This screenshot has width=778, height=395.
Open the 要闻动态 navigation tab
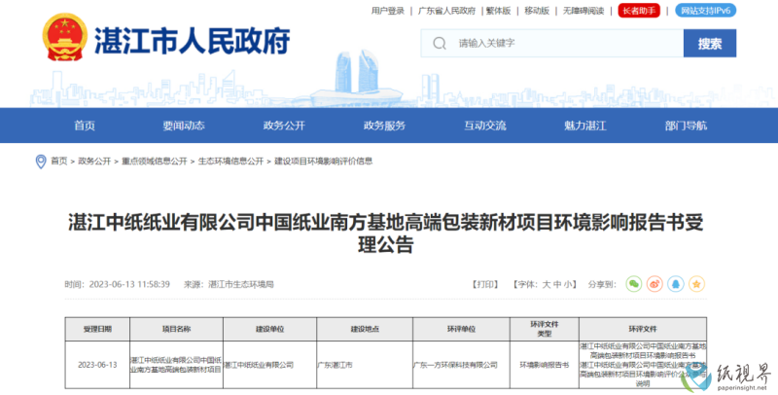click(184, 126)
